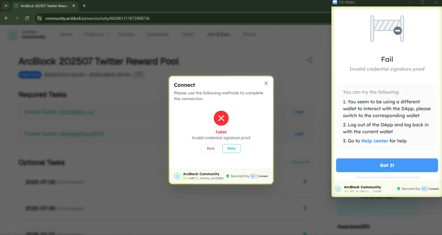The height and width of the screenshot is (235, 442).
Task: Click the first Follow Twitter task link
Action: [59, 112]
